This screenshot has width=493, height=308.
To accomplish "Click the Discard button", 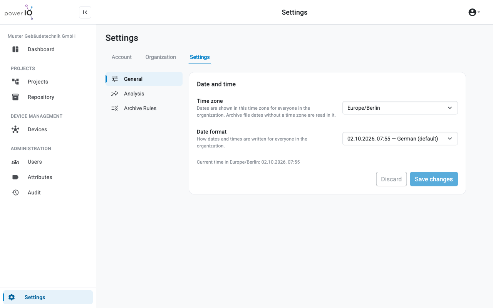I will [x=391, y=179].
